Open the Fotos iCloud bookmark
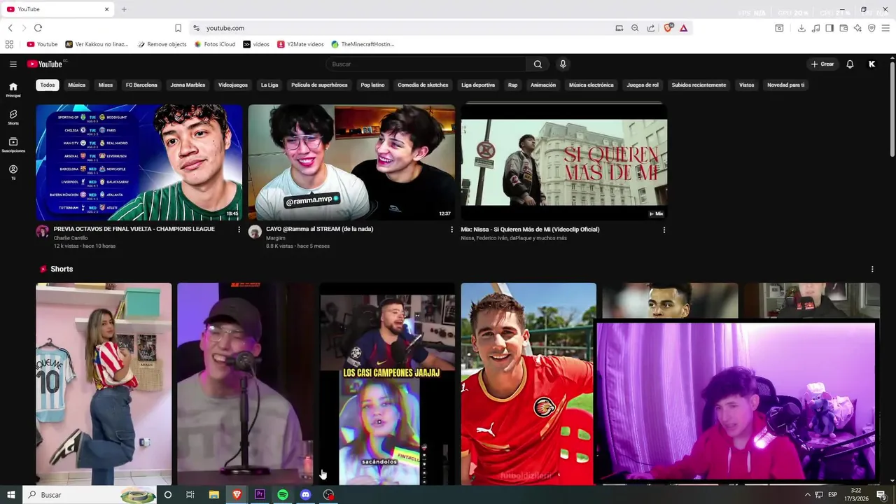896x504 pixels. pos(215,44)
